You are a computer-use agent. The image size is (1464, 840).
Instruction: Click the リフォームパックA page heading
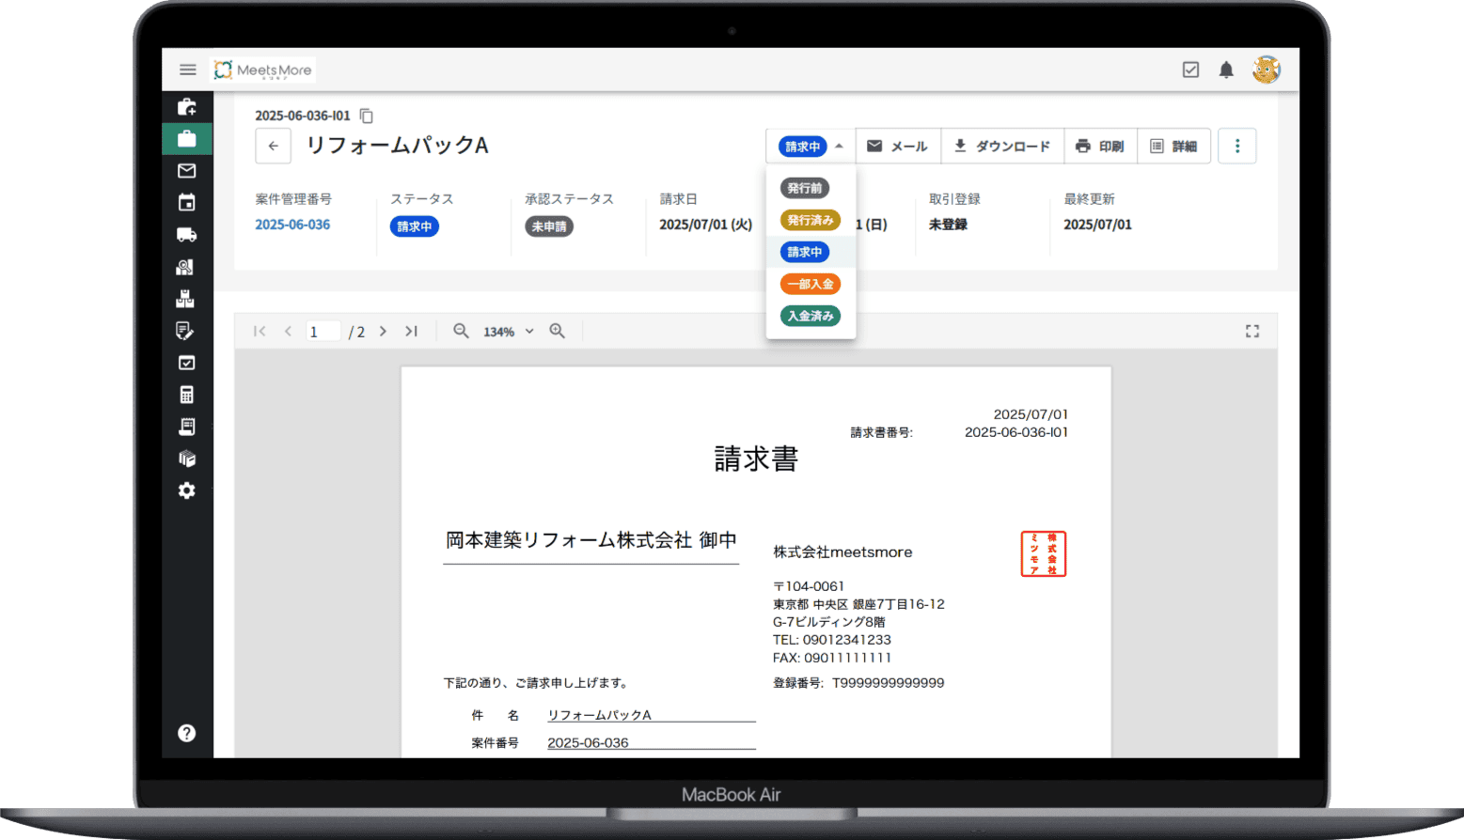[397, 146]
